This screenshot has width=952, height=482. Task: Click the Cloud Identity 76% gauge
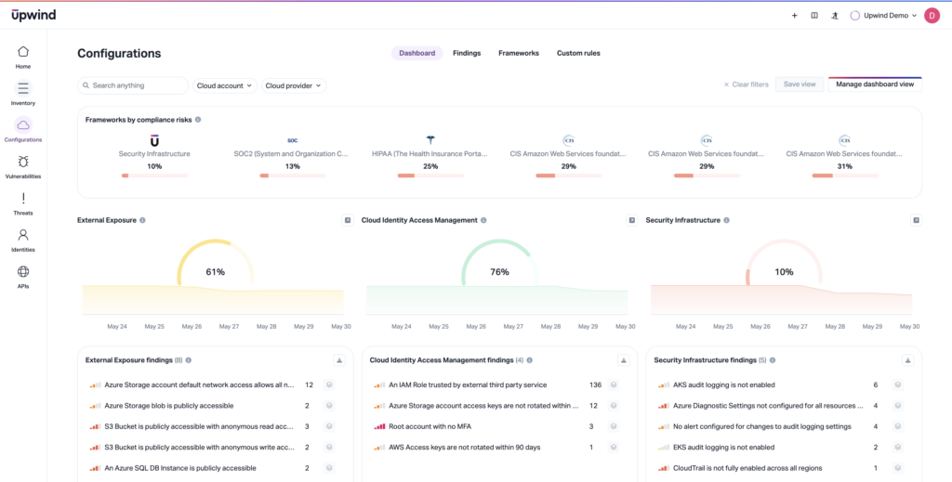click(x=499, y=263)
